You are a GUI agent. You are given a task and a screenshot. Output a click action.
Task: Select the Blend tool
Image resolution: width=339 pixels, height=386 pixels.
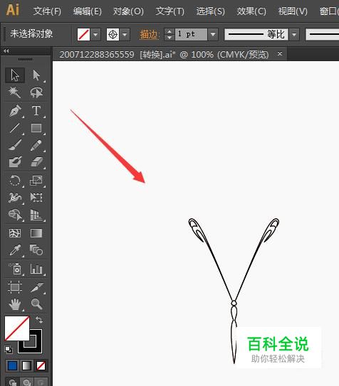[x=36, y=250]
